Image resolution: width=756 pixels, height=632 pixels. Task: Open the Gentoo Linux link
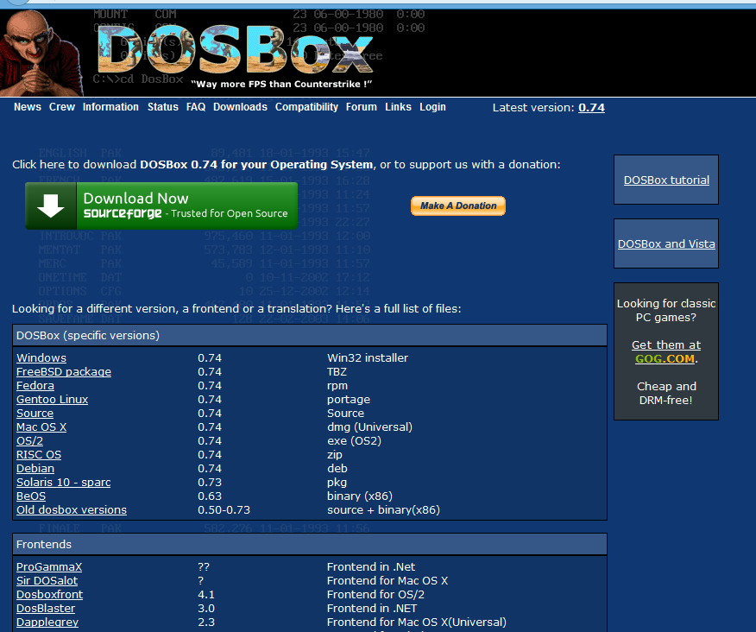point(52,400)
